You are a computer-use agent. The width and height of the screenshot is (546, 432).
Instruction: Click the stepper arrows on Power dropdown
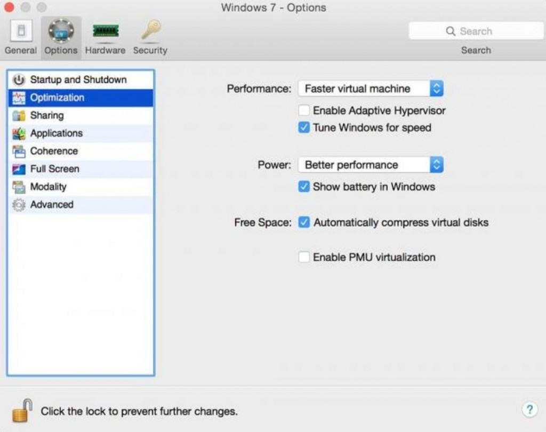[x=437, y=165]
